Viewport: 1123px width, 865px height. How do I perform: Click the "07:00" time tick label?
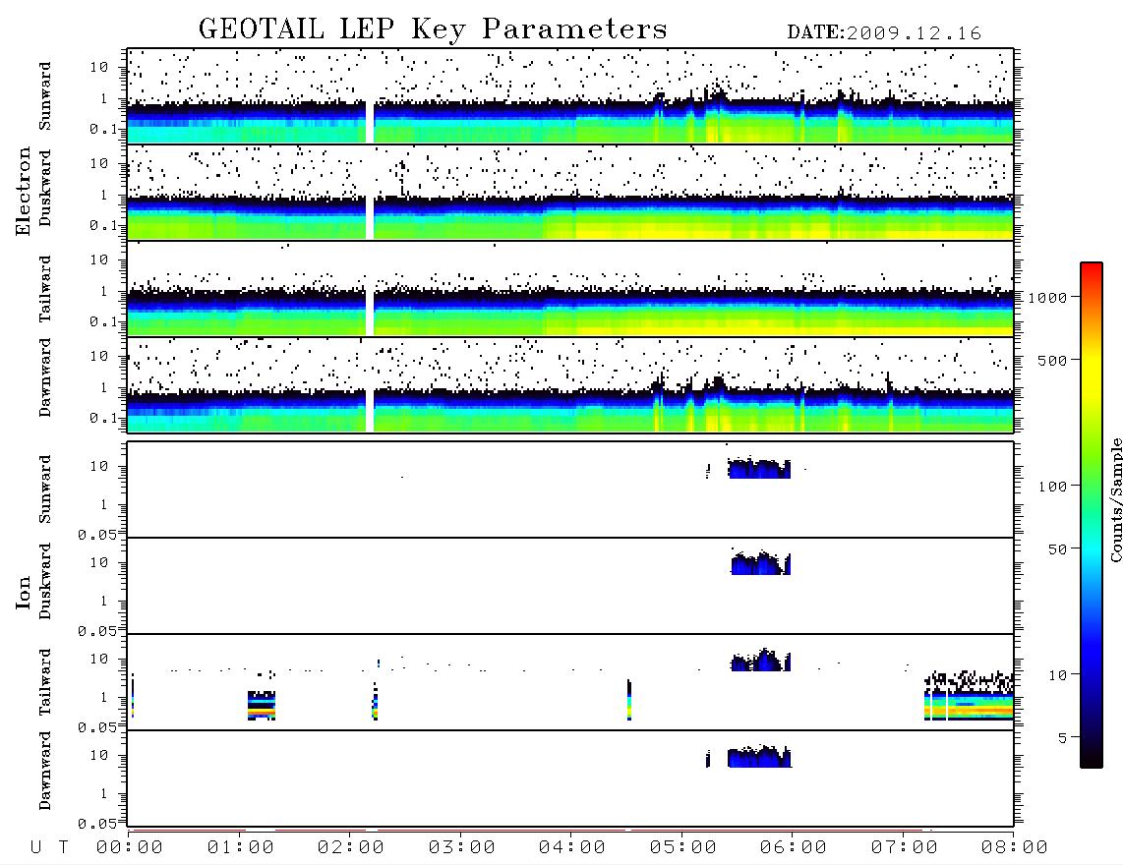coord(905,848)
